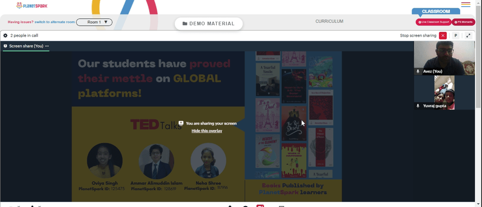Click 'Books Published by PlanetSpark learners' caption
The height and width of the screenshot is (207, 482).
click(293, 189)
